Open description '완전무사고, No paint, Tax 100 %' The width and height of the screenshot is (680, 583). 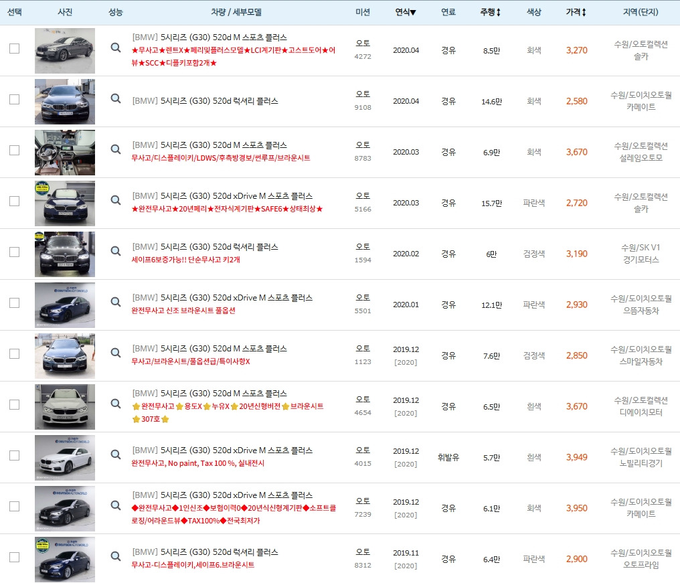197,463
